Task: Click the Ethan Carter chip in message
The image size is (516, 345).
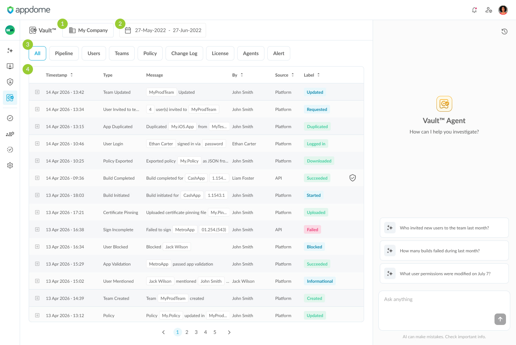Action: (x=161, y=144)
